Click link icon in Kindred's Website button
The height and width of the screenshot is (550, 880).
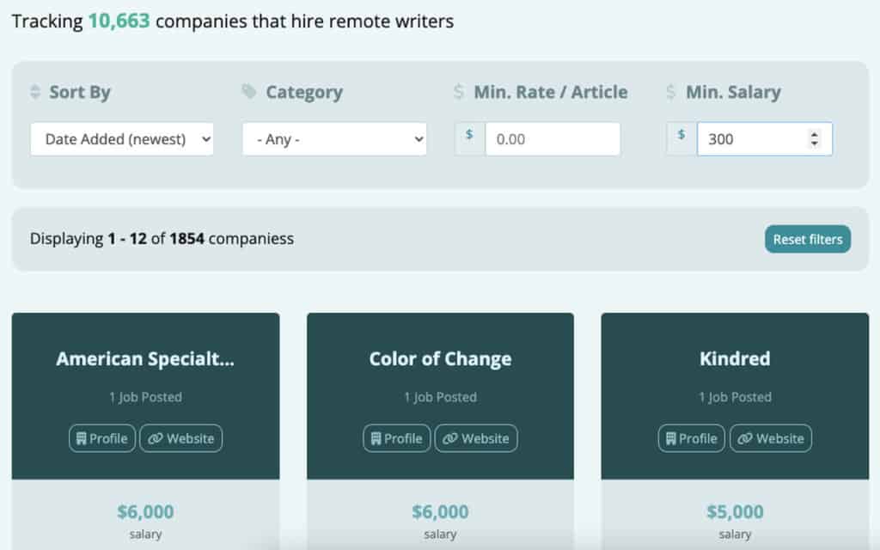pyautogui.click(x=744, y=438)
